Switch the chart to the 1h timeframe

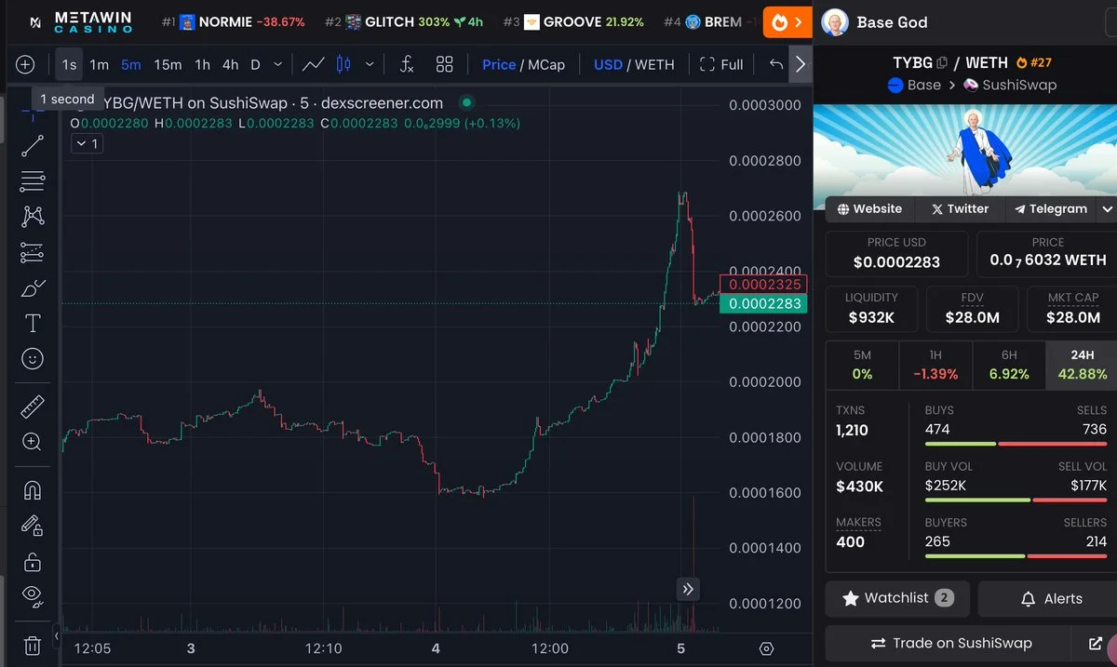(x=202, y=64)
